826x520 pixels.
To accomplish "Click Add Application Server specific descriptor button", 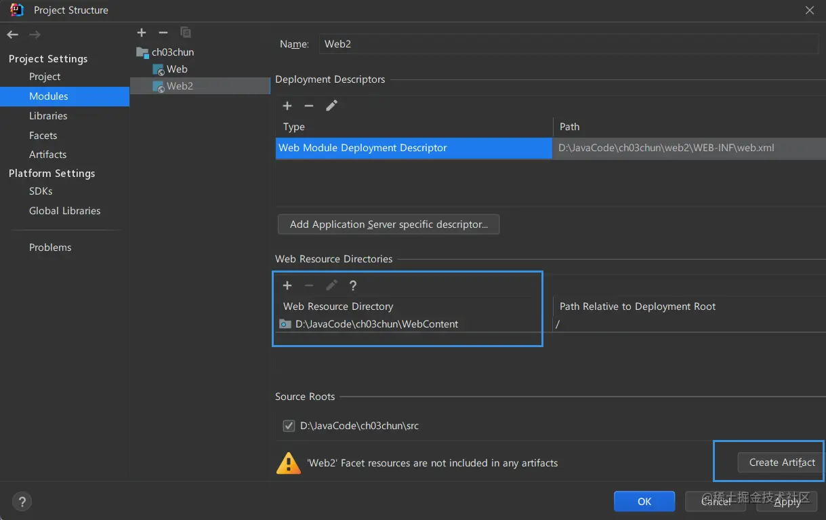I will pos(389,224).
